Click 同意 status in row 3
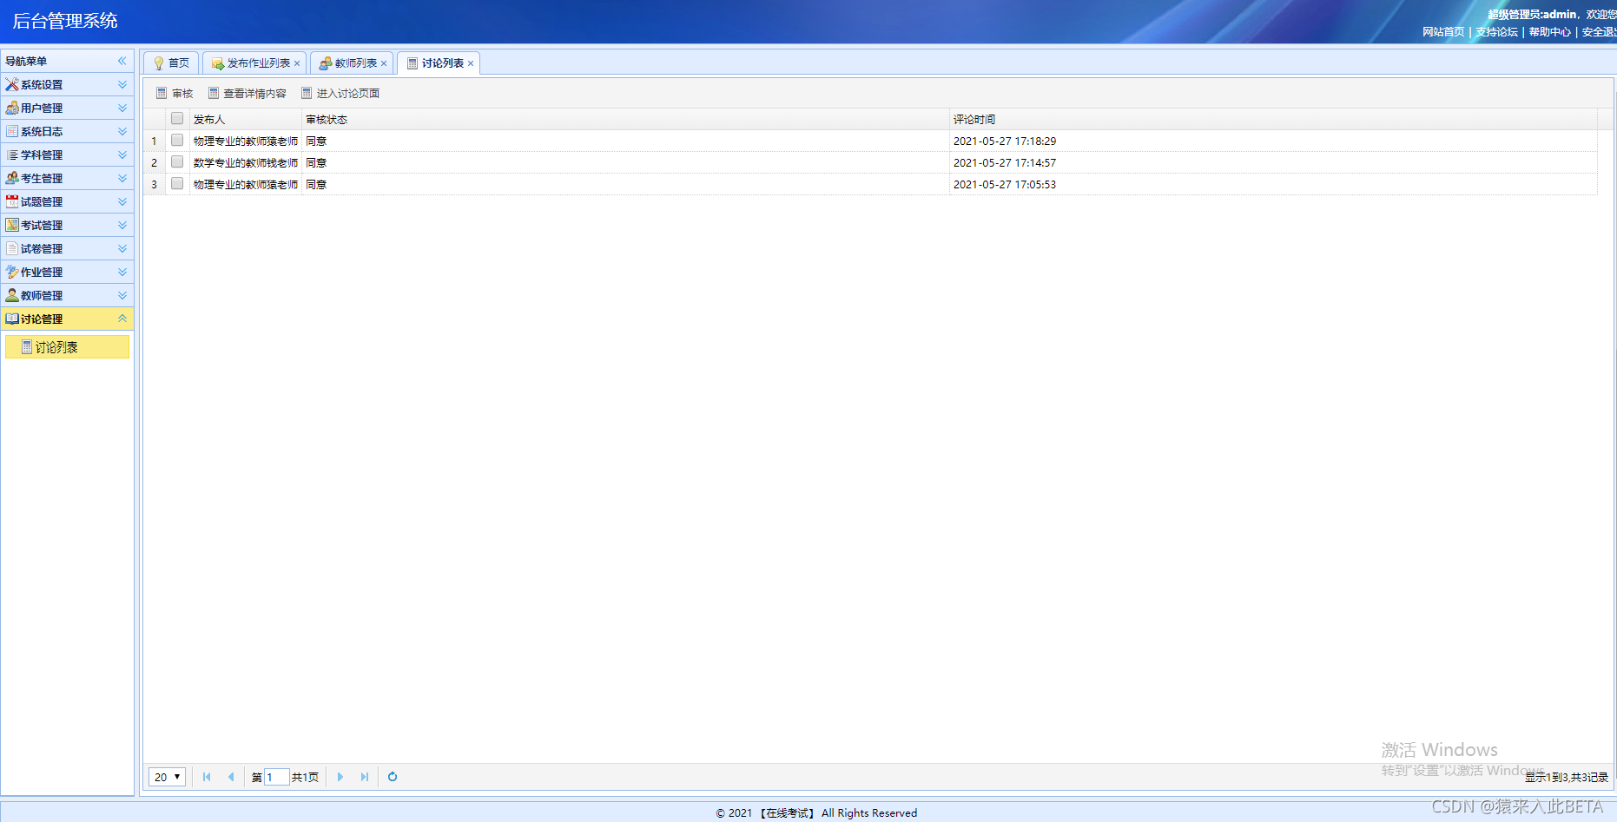Screen dimensions: 1617x822 (316, 185)
